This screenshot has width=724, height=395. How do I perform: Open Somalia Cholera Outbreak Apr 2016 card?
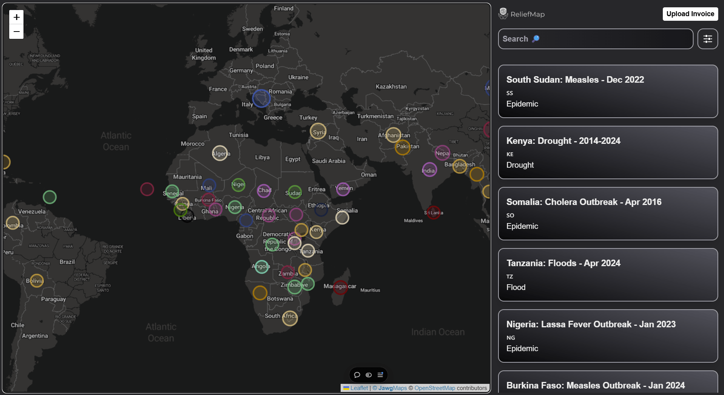pos(608,213)
